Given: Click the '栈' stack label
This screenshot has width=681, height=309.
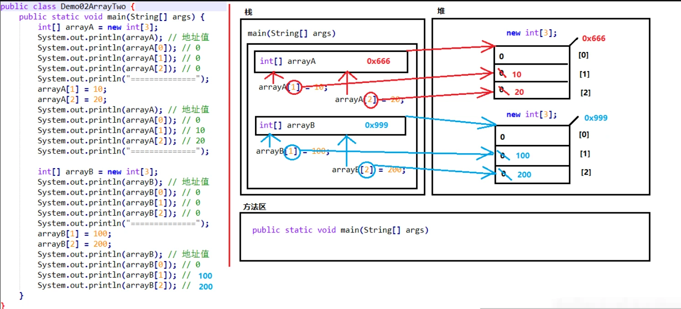Looking at the screenshot, I should [248, 12].
